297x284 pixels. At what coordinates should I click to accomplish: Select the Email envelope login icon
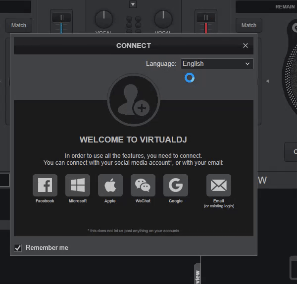(219, 185)
